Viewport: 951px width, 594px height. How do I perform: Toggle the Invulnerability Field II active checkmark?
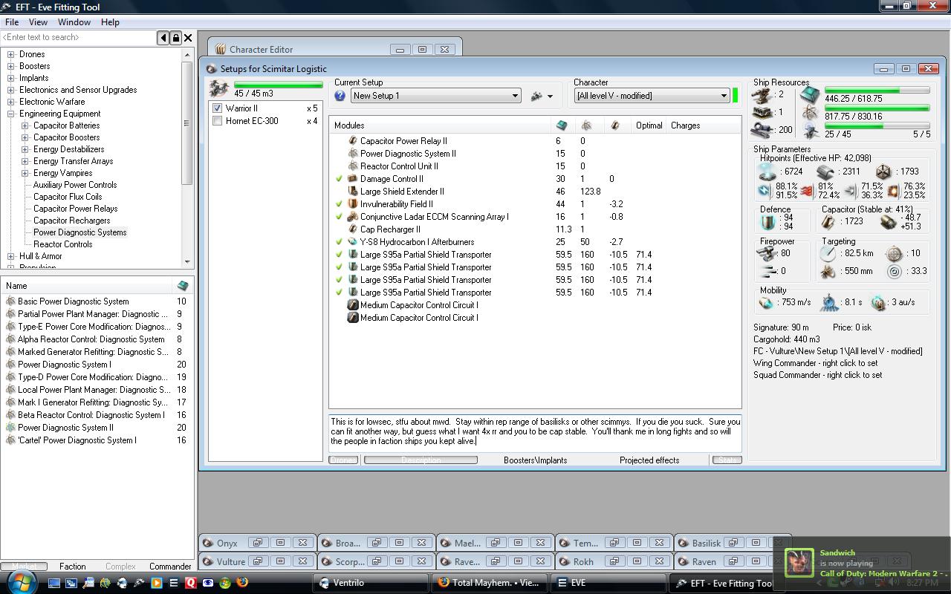[340, 204]
